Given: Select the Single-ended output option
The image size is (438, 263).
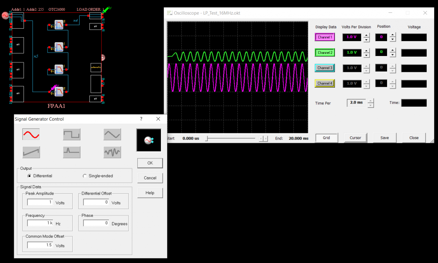Looking at the screenshot, I should point(85,176).
